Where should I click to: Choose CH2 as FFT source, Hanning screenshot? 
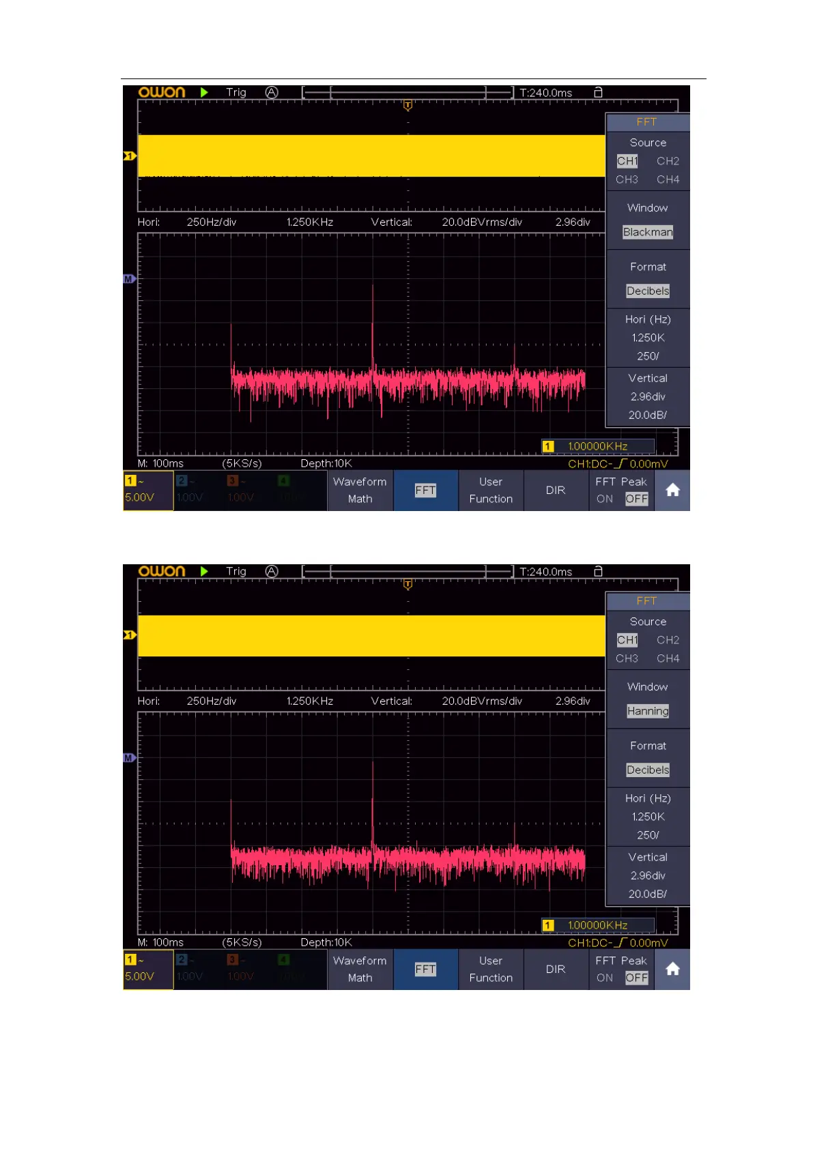click(x=668, y=640)
